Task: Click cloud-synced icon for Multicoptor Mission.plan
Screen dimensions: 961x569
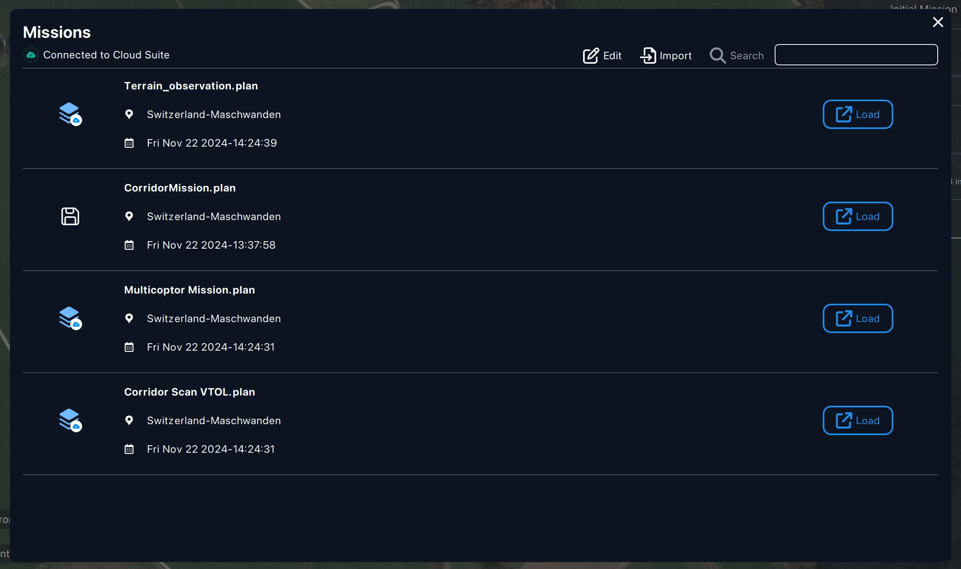Action: pyautogui.click(x=70, y=318)
